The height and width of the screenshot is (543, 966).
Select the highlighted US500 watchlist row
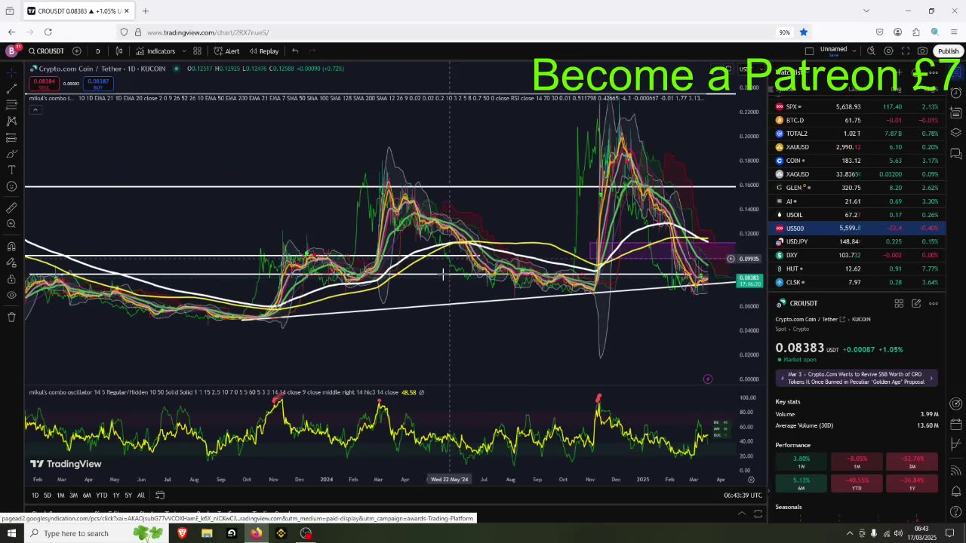pyautogui.click(x=857, y=229)
